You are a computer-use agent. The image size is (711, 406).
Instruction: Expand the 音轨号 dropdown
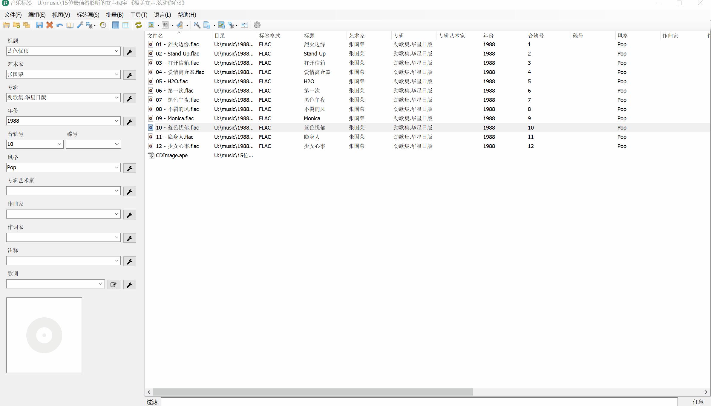pos(59,144)
